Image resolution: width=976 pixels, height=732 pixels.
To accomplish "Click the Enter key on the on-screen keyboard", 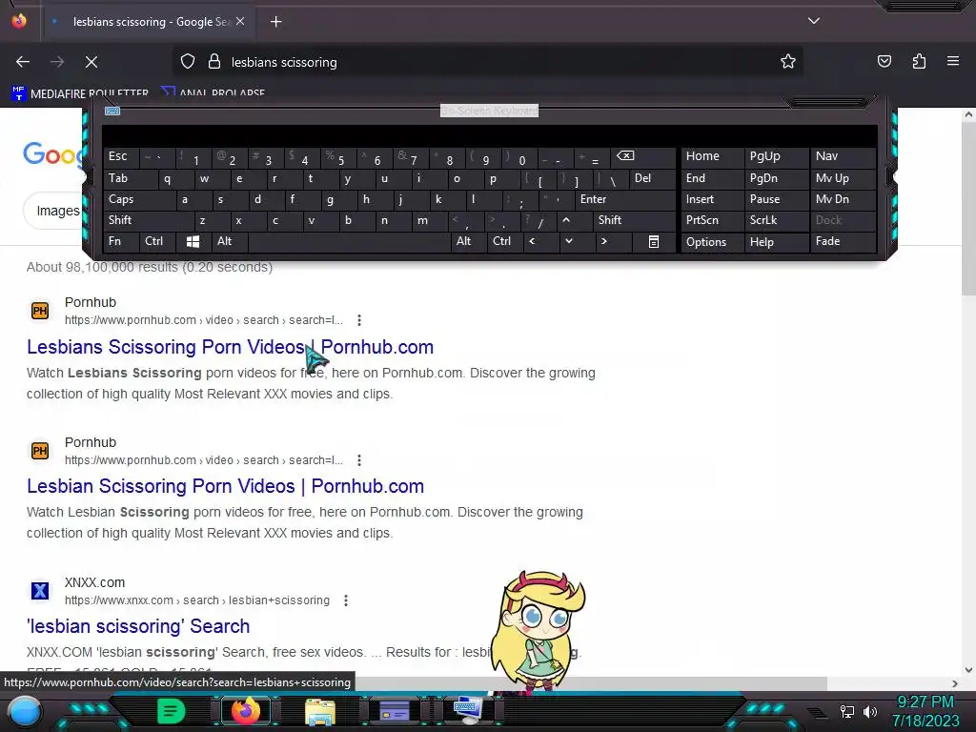I will click(624, 200).
